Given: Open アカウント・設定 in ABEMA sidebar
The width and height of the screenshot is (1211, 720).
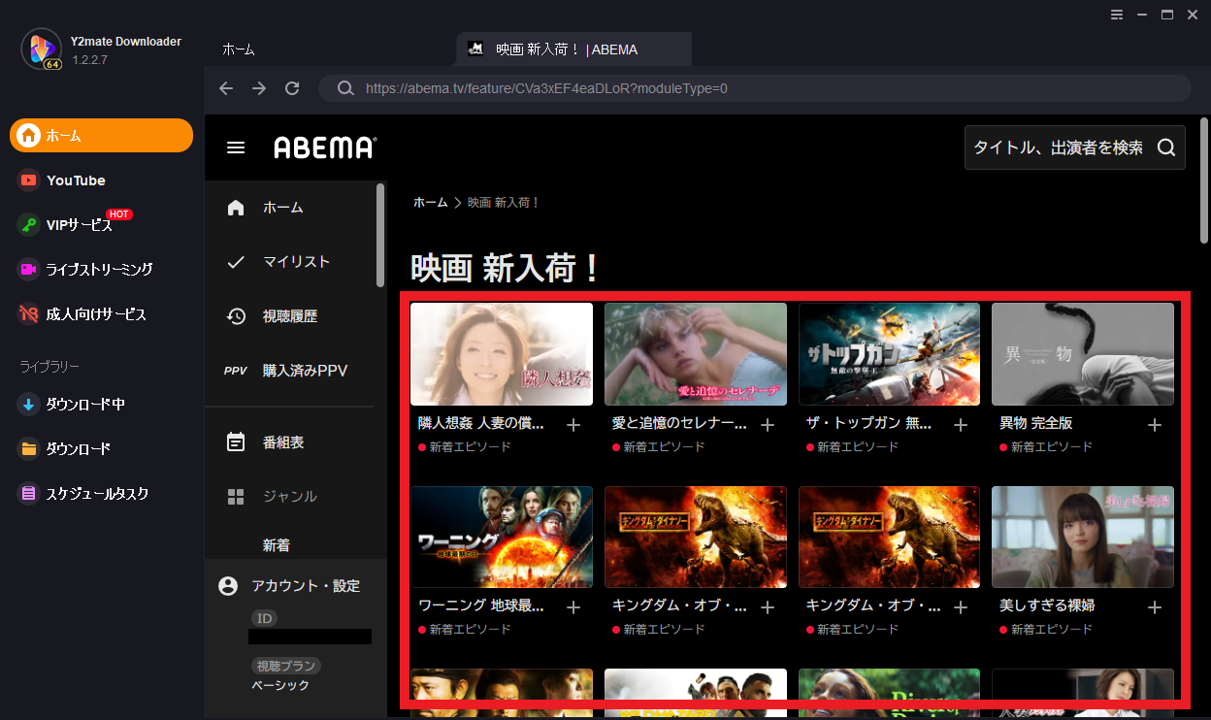Looking at the screenshot, I should 305,586.
